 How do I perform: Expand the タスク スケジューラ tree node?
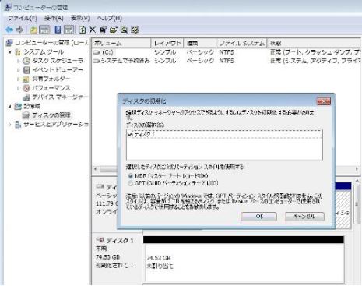[x=19, y=61]
